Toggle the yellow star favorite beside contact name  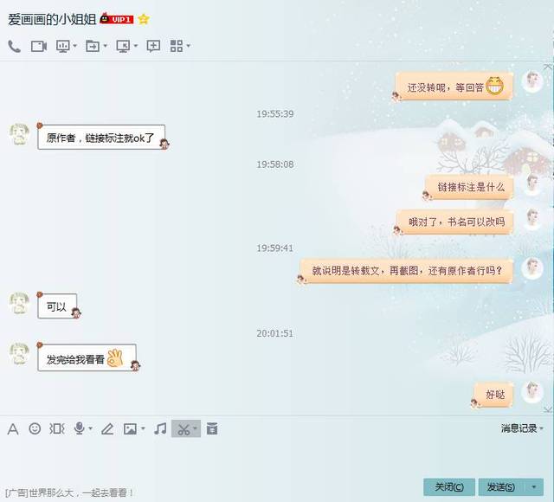pos(144,19)
